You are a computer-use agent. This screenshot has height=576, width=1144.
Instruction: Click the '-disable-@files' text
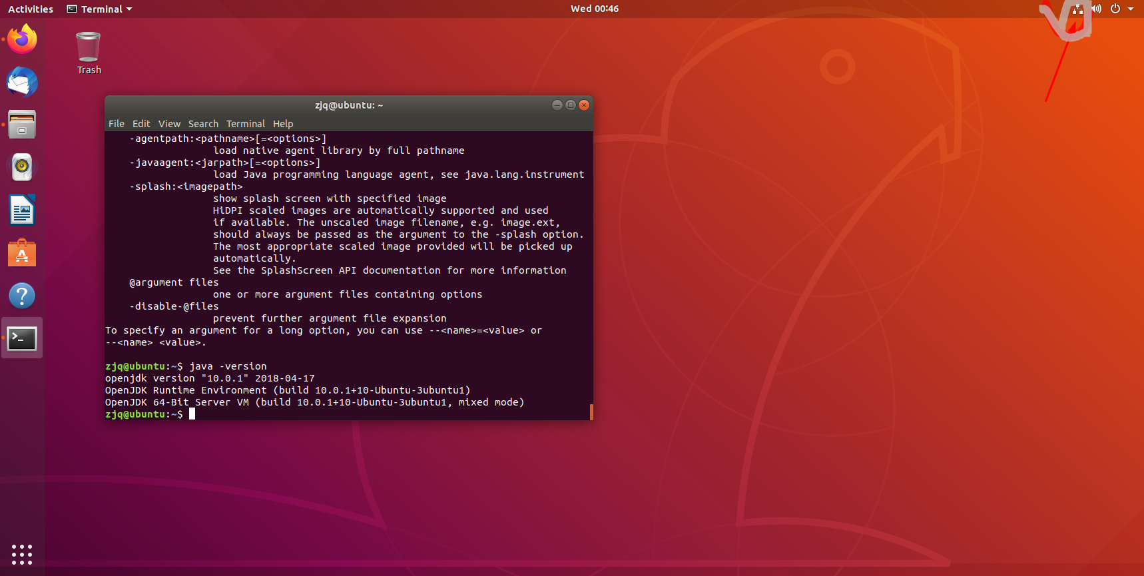pyautogui.click(x=174, y=306)
